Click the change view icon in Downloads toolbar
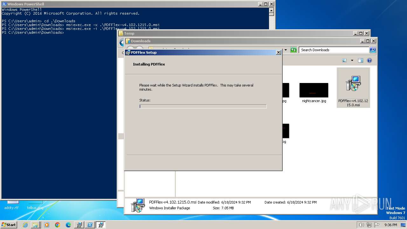The image size is (407, 229). [344, 60]
